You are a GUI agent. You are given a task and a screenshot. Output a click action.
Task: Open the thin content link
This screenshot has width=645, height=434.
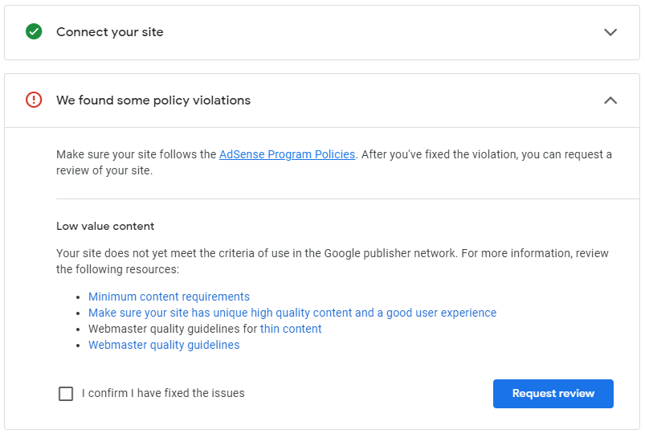click(x=291, y=329)
